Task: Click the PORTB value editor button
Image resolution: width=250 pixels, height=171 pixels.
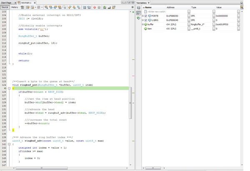Action: coord(238,16)
